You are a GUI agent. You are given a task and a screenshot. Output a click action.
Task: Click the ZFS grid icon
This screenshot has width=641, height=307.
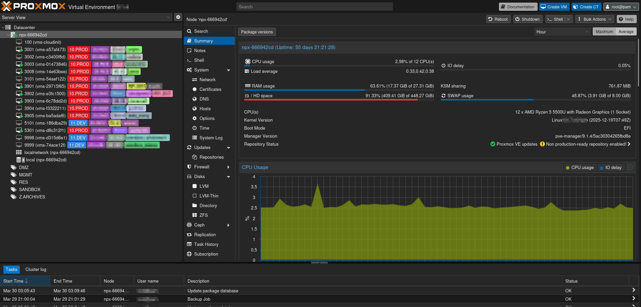[x=195, y=215]
